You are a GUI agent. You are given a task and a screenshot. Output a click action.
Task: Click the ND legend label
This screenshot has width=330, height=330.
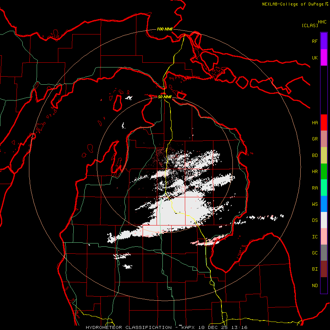pyautogui.click(x=315, y=286)
